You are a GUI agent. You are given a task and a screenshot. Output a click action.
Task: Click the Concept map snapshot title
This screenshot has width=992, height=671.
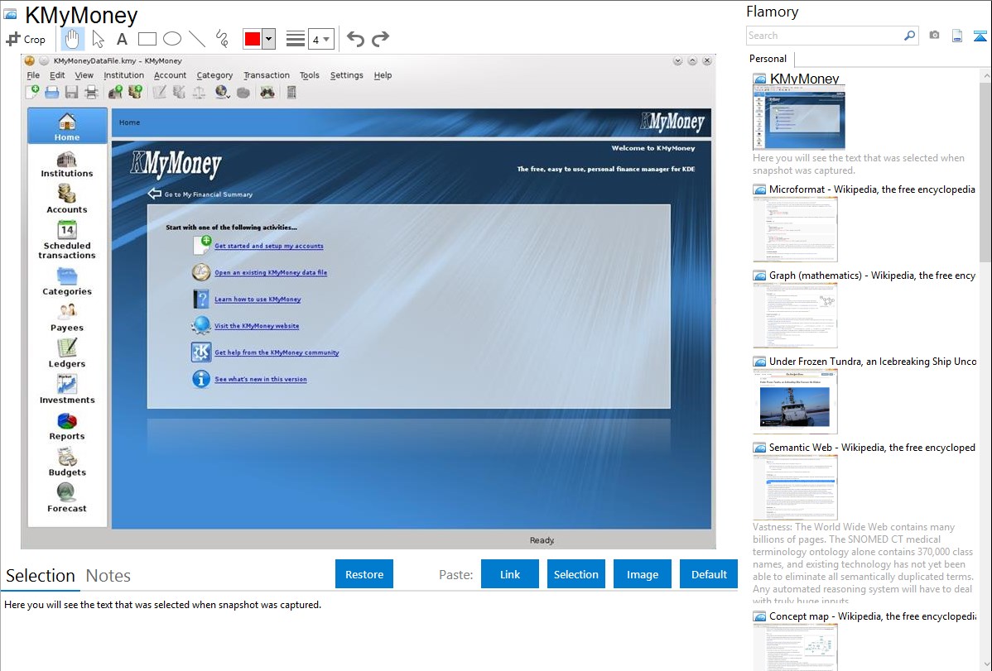click(x=873, y=616)
